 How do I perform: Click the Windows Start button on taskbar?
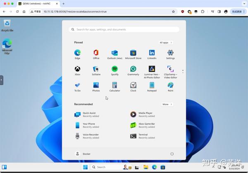(x=85, y=167)
